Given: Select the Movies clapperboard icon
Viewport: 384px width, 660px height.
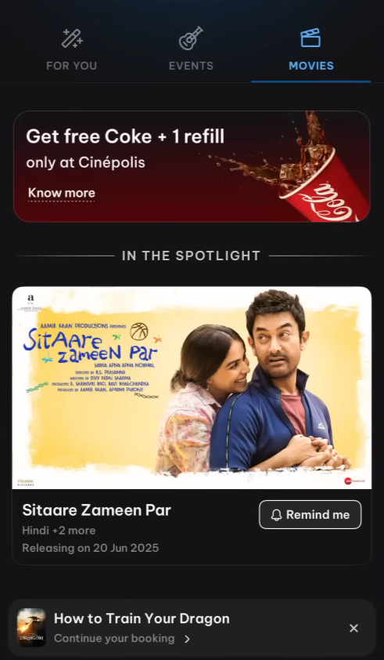Looking at the screenshot, I should tap(311, 38).
